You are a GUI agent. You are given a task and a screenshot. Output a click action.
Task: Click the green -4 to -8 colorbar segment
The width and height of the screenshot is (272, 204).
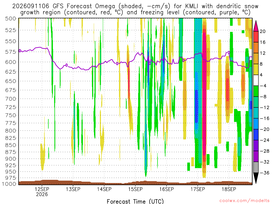pos(256,91)
